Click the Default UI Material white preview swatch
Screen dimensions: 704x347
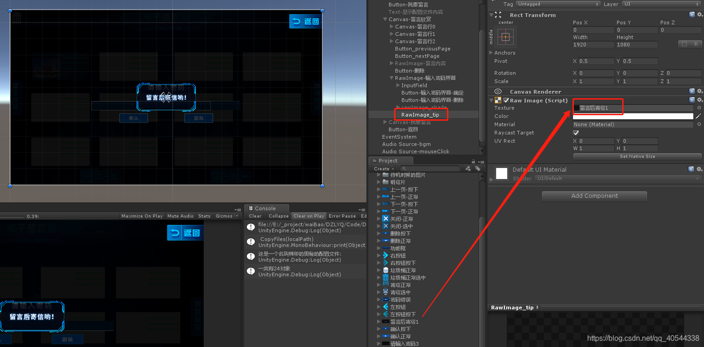click(x=501, y=173)
